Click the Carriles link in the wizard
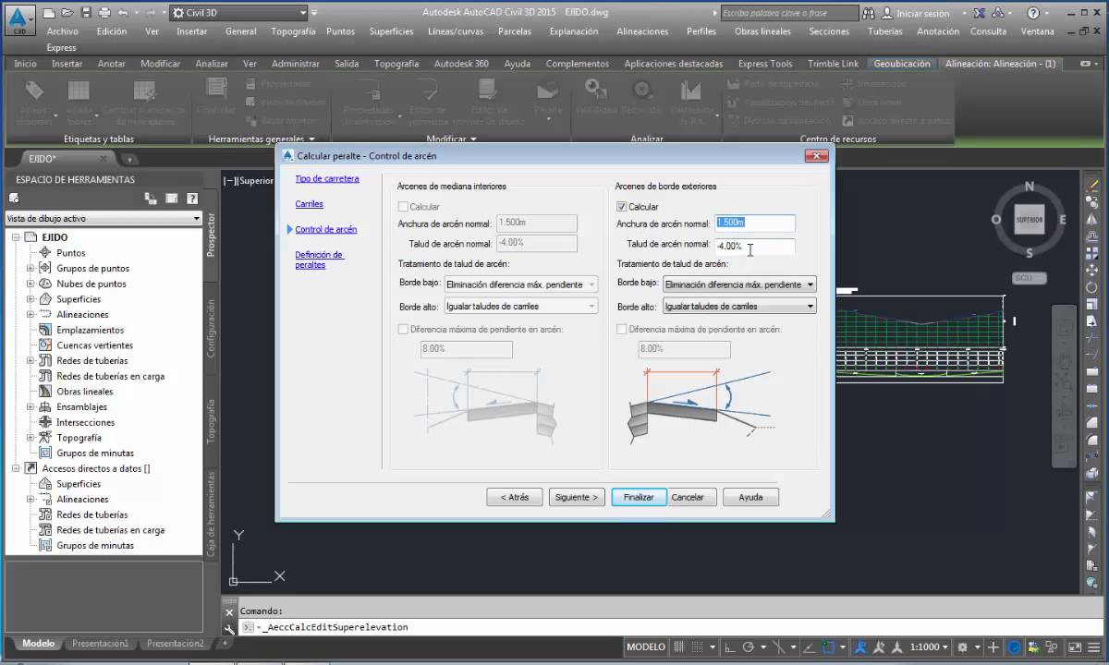Image resolution: width=1109 pixels, height=665 pixels. coord(309,203)
